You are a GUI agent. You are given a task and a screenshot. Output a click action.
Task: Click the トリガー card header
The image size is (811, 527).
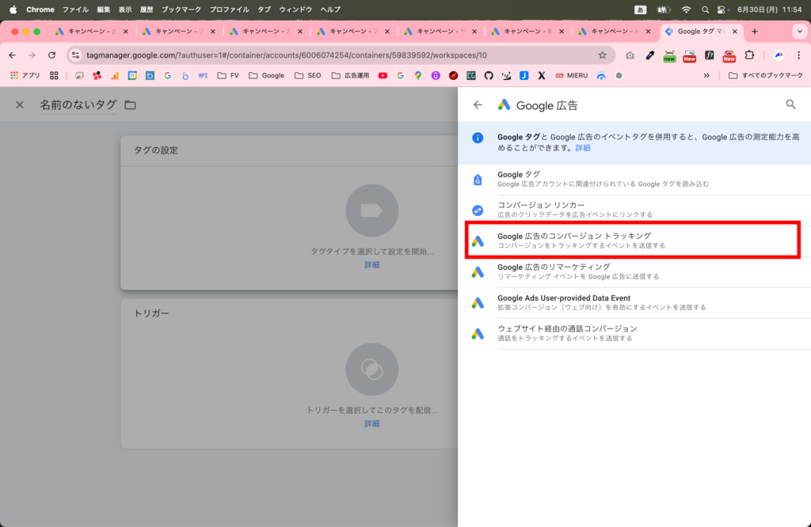(x=289, y=313)
